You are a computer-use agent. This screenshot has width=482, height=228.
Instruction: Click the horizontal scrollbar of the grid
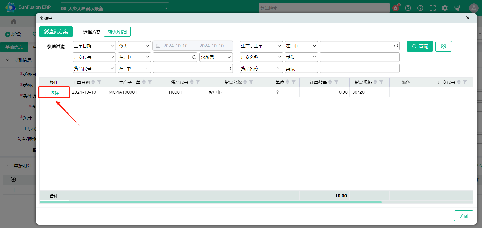(210, 202)
